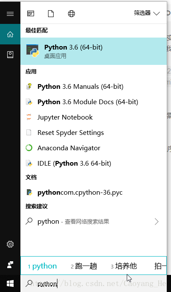Viewport: 171px width, 292px height.
Task: Expand the 筛选器 filter dropdown
Action: [147, 13]
